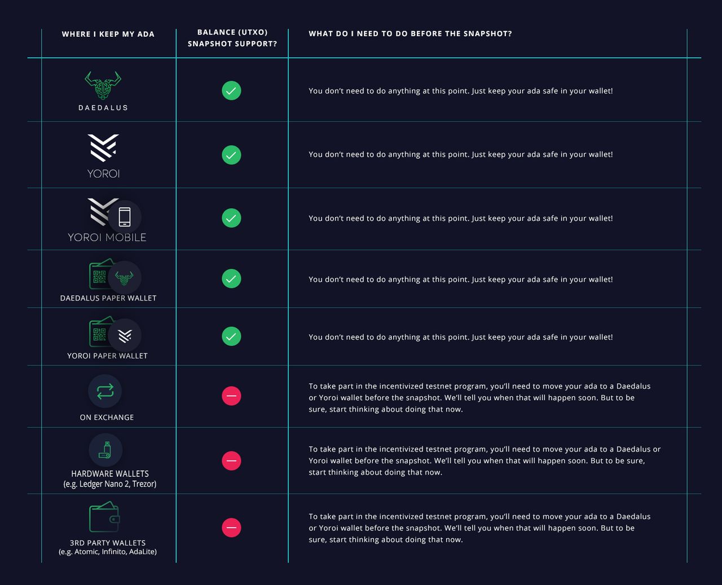This screenshot has height=585, width=722.
Task: Click the Yoroi Paper Wallet icon
Action: 115,333
